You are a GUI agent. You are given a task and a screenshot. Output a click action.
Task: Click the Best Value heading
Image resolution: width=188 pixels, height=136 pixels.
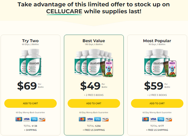94,41
